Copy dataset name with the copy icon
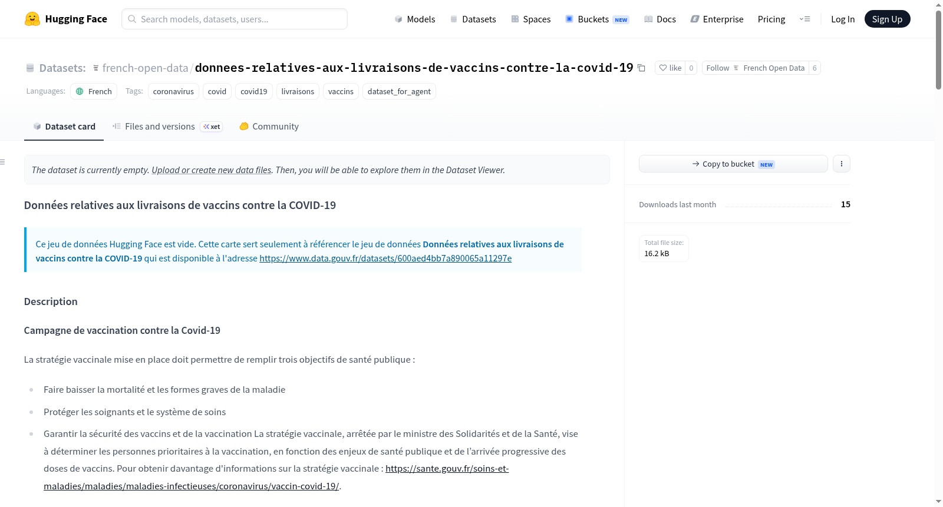 (641, 68)
